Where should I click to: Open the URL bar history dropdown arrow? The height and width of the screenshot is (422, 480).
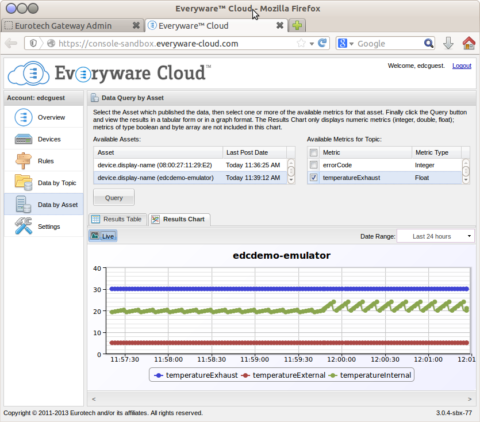click(312, 44)
